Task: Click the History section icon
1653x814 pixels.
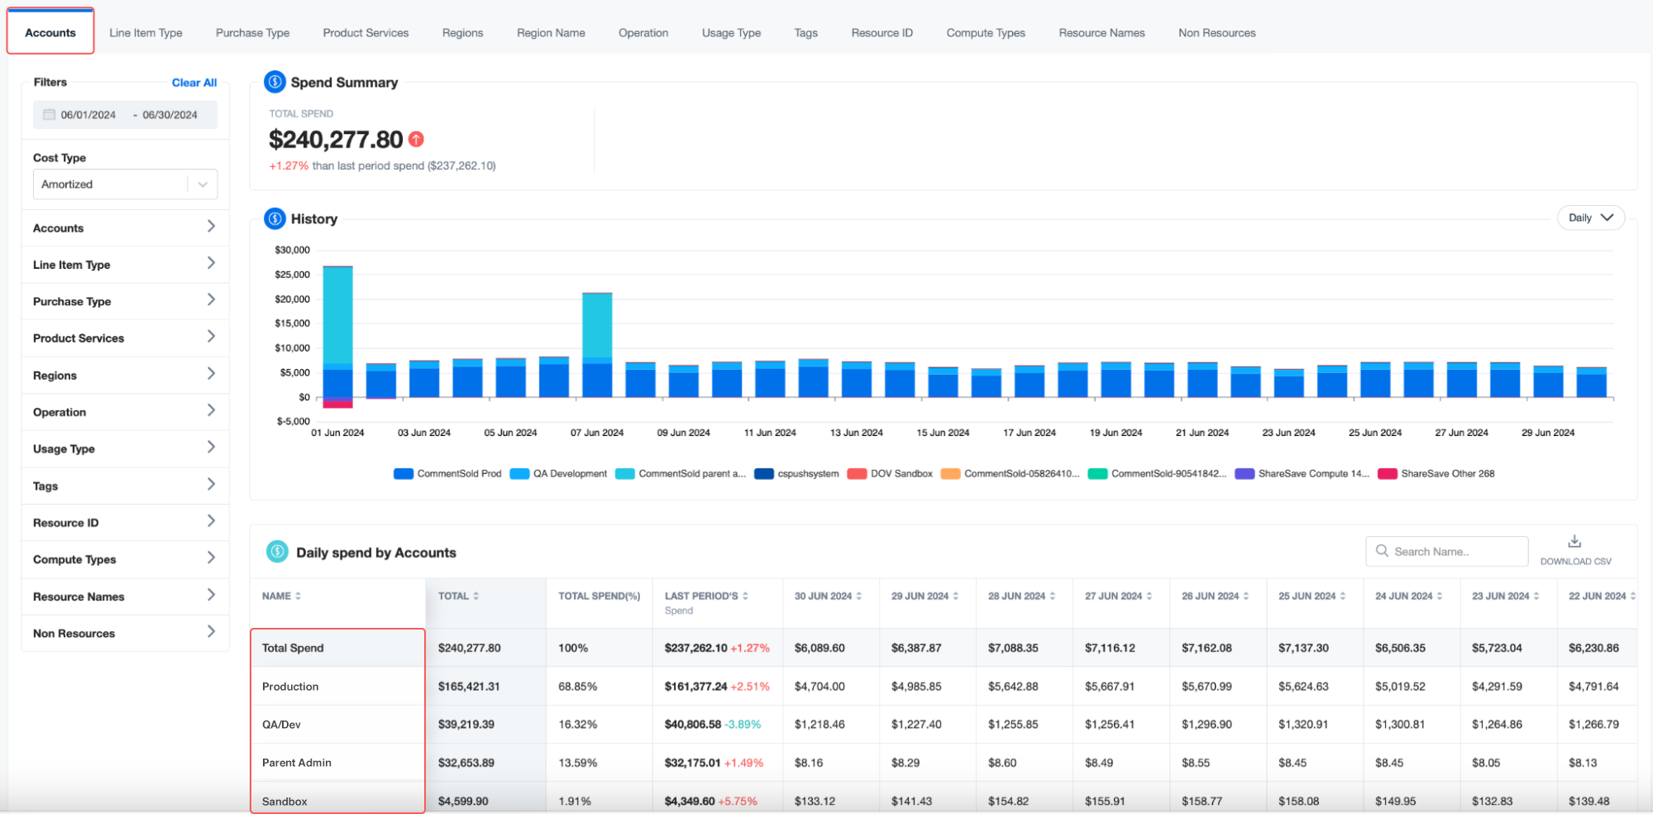Action: point(275,218)
